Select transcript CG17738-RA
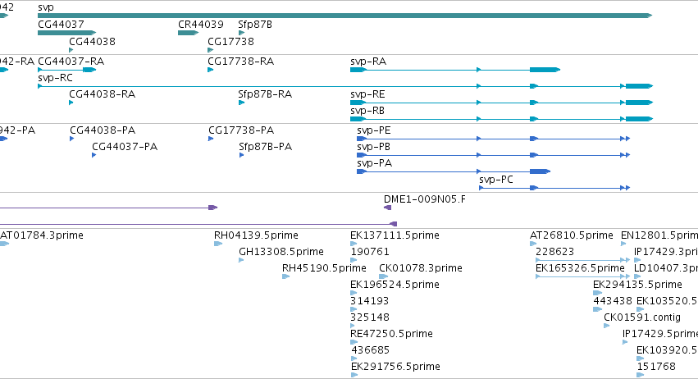This screenshot has height=379, width=698. (x=241, y=62)
